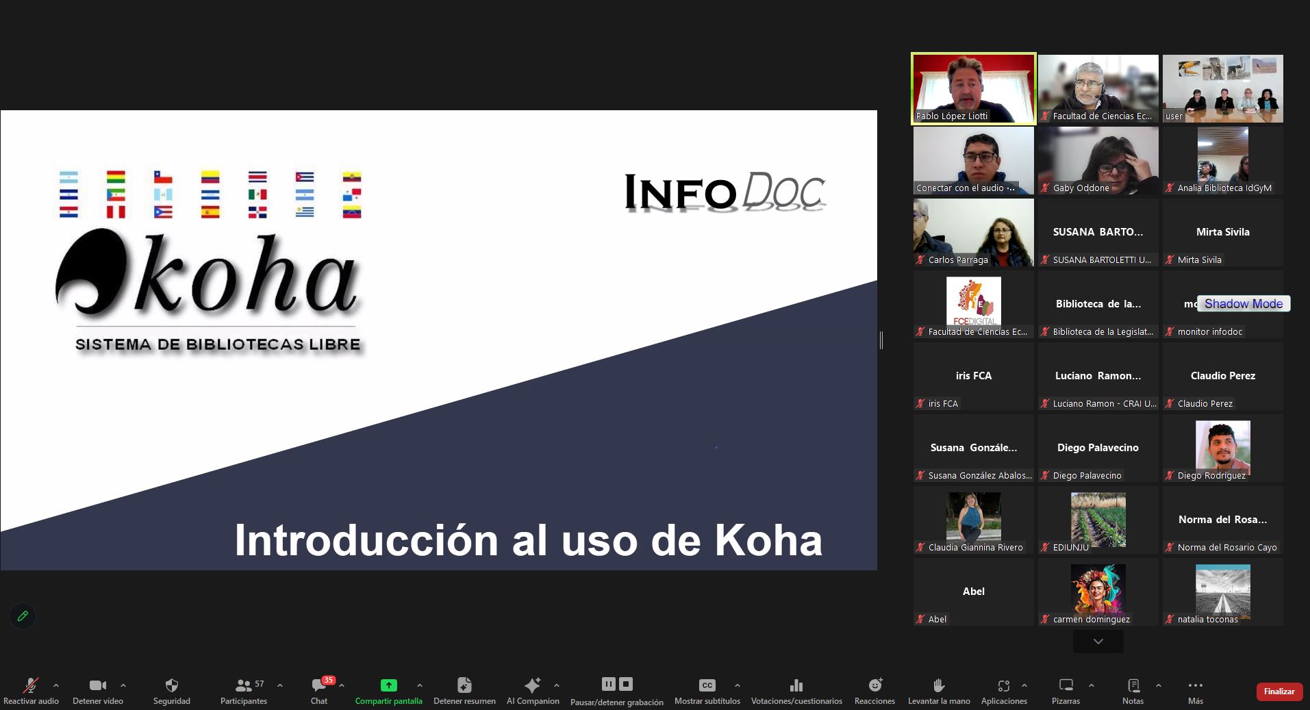This screenshot has height=710, width=1310.
Task: Select Analia Biblioteca IdGyM video tile
Action: 1223,161
